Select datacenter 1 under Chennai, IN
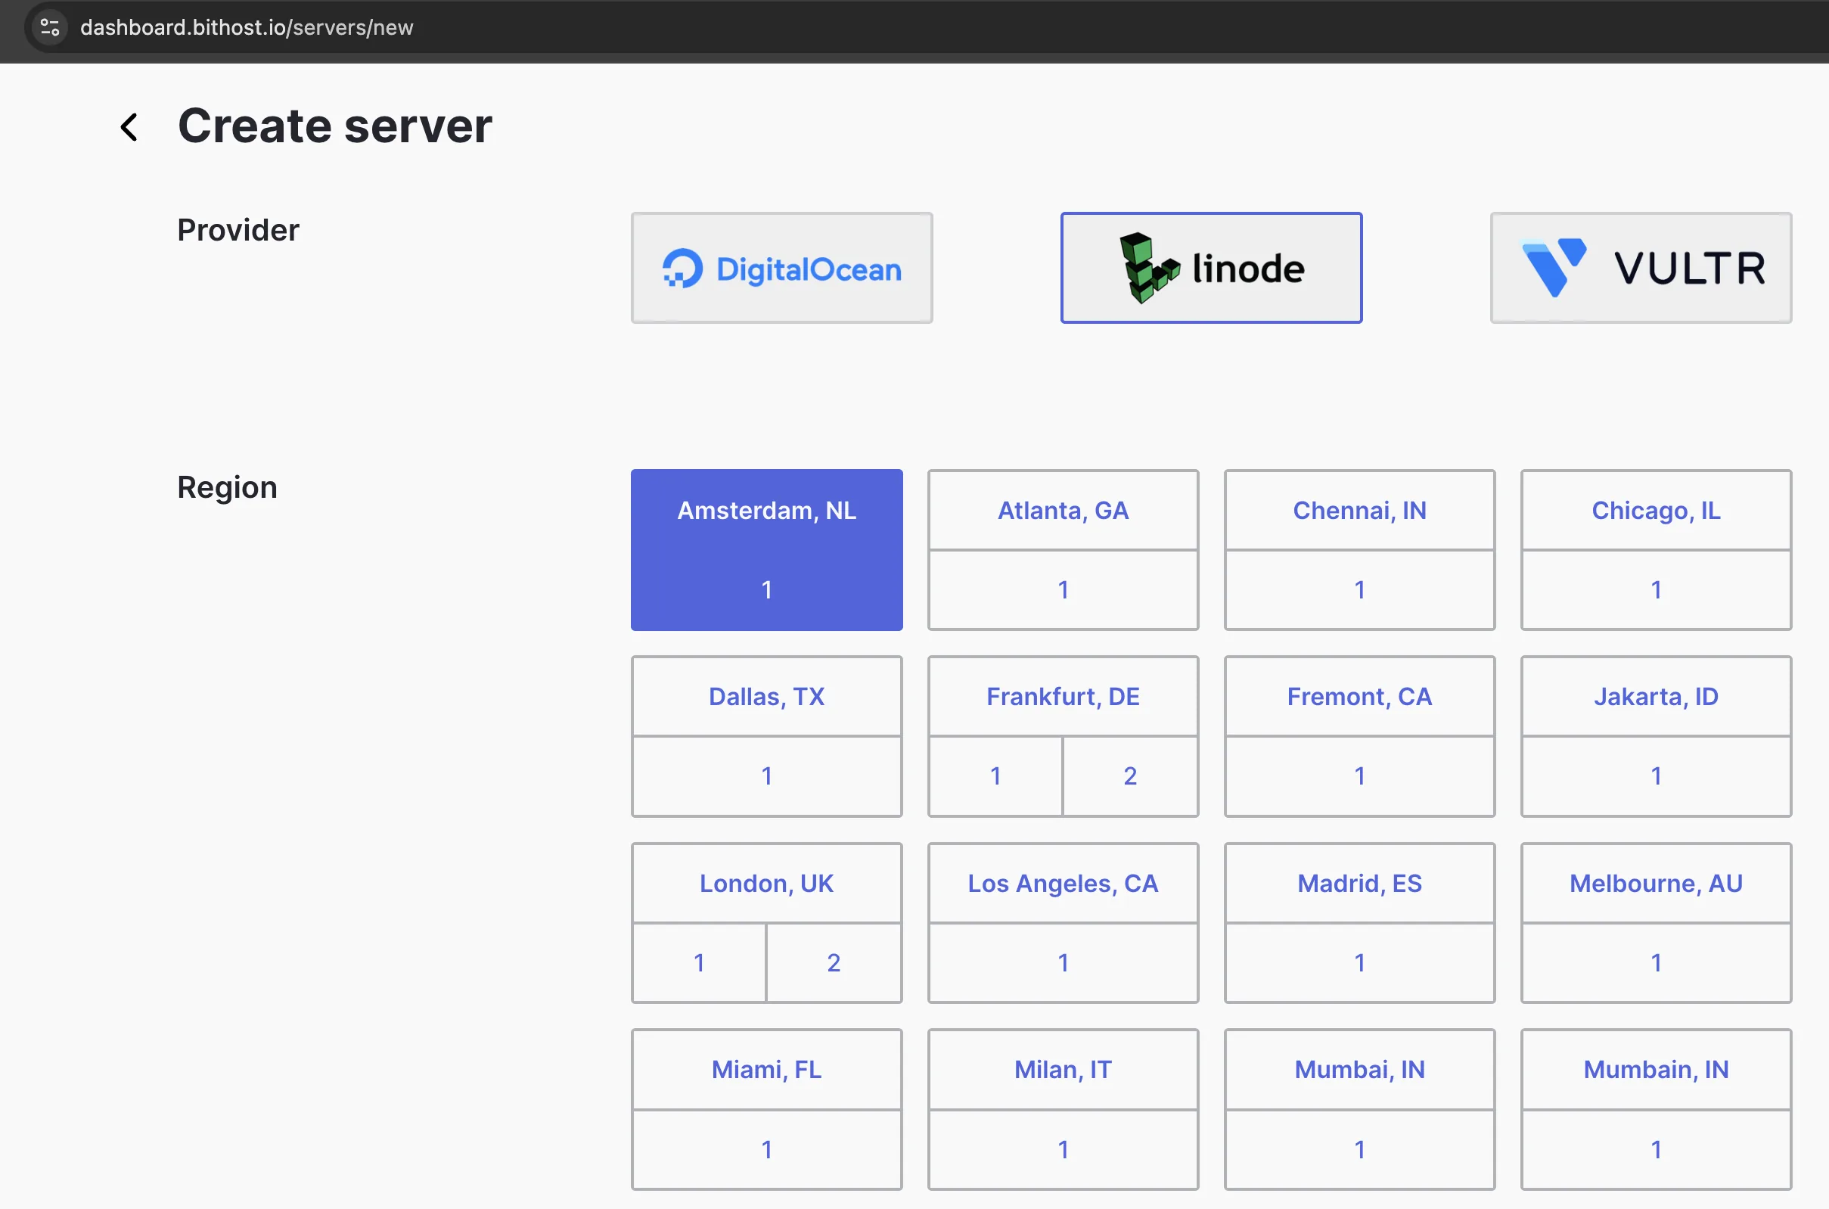The height and width of the screenshot is (1209, 1829). click(1359, 590)
